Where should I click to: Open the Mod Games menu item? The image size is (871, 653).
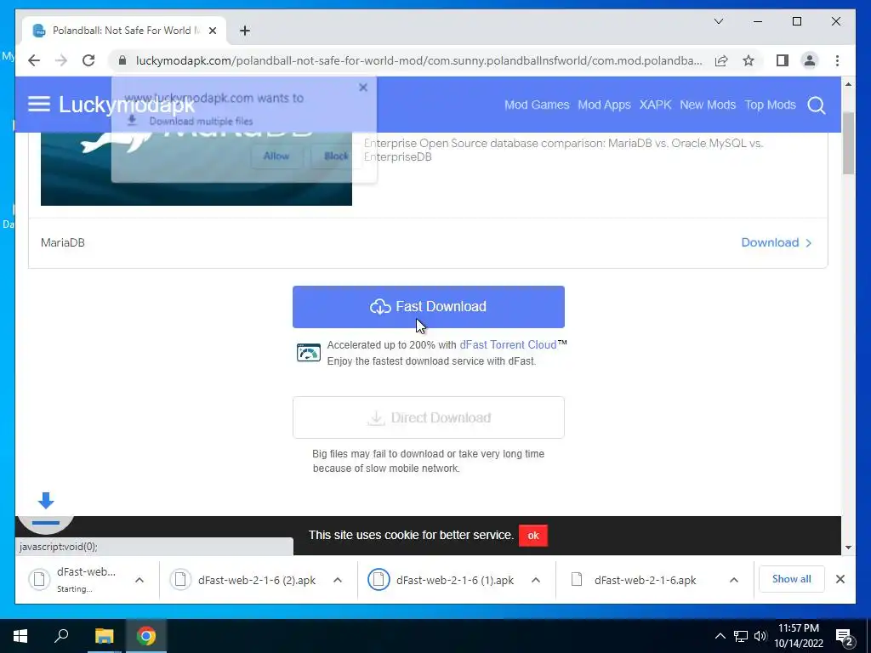point(537,105)
